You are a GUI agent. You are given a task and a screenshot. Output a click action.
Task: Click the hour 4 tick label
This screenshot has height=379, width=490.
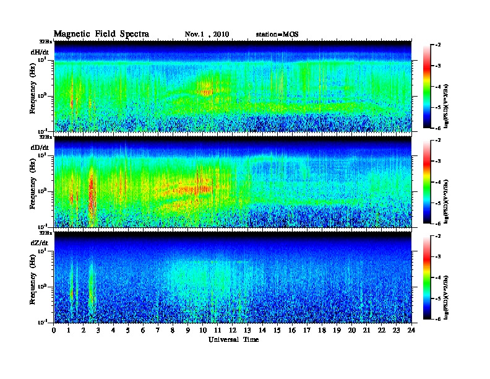[x=113, y=331]
